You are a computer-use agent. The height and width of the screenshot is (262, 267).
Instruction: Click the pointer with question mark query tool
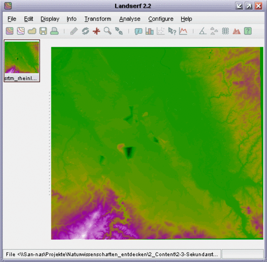coord(172,31)
